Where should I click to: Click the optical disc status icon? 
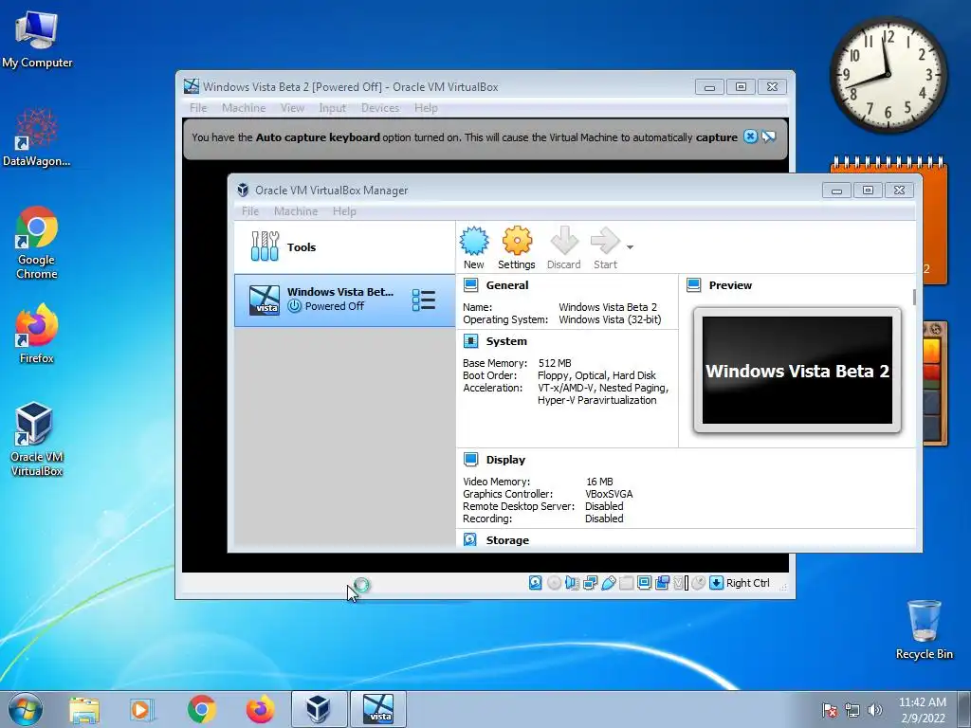[x=554, y=583]
